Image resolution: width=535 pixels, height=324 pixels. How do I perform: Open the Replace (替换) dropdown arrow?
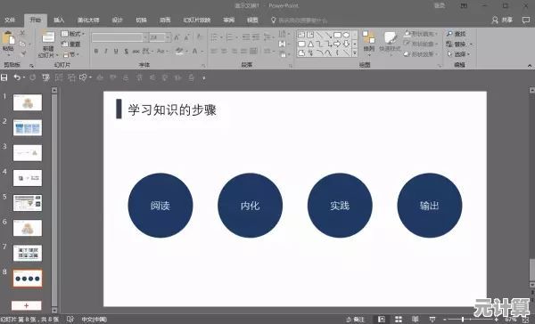pos(471,44)
